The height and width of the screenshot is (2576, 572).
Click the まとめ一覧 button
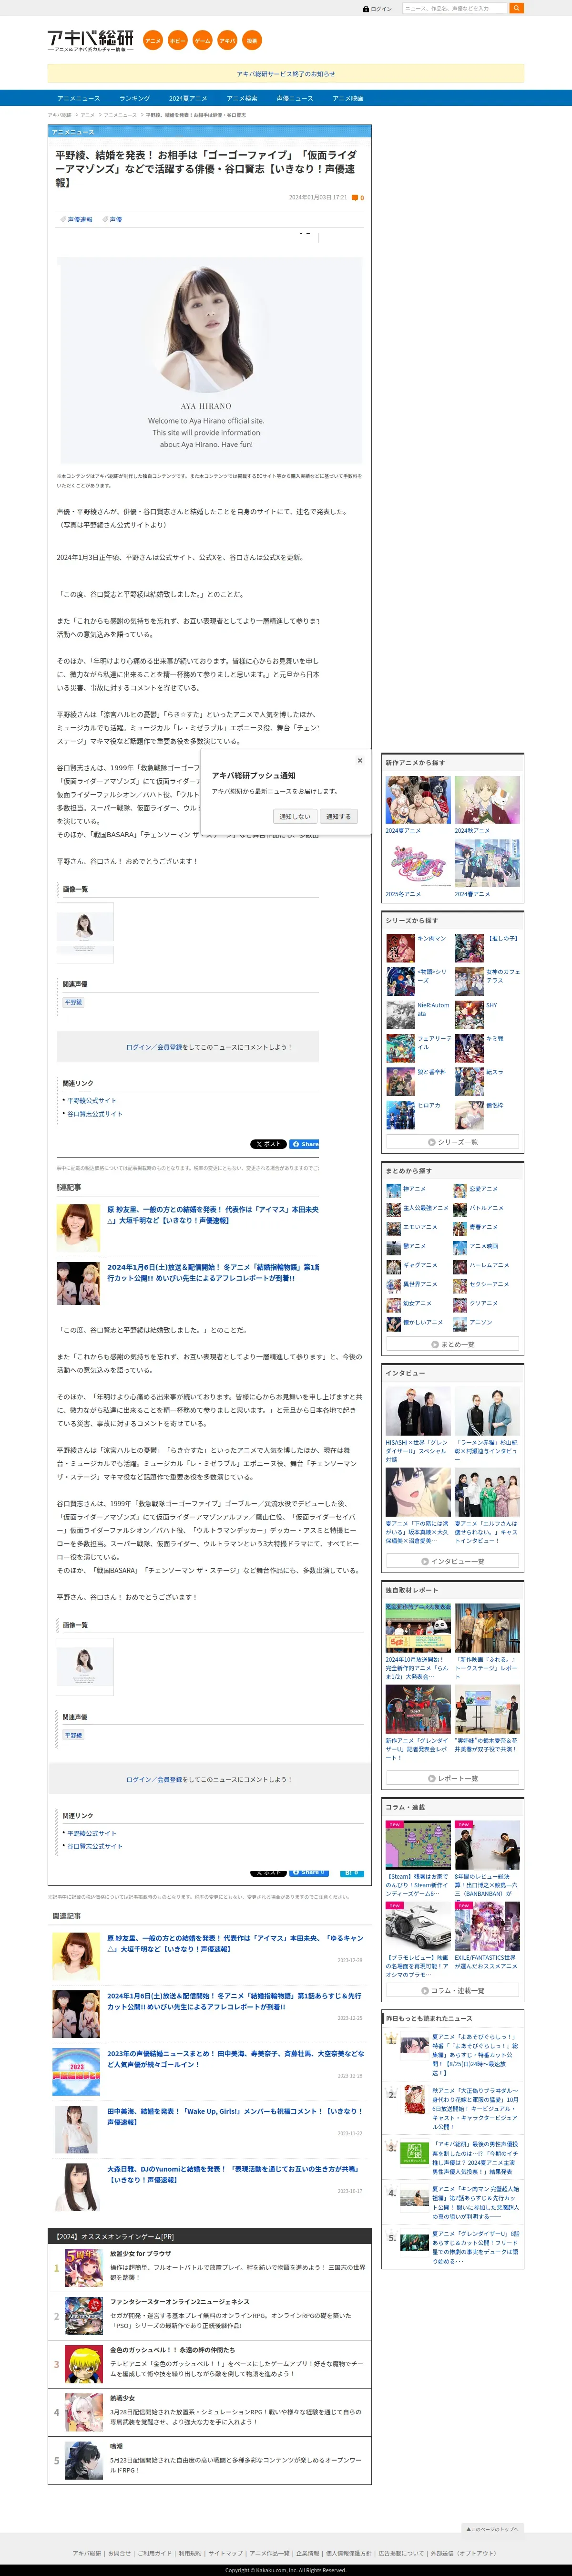[453, 1344]
